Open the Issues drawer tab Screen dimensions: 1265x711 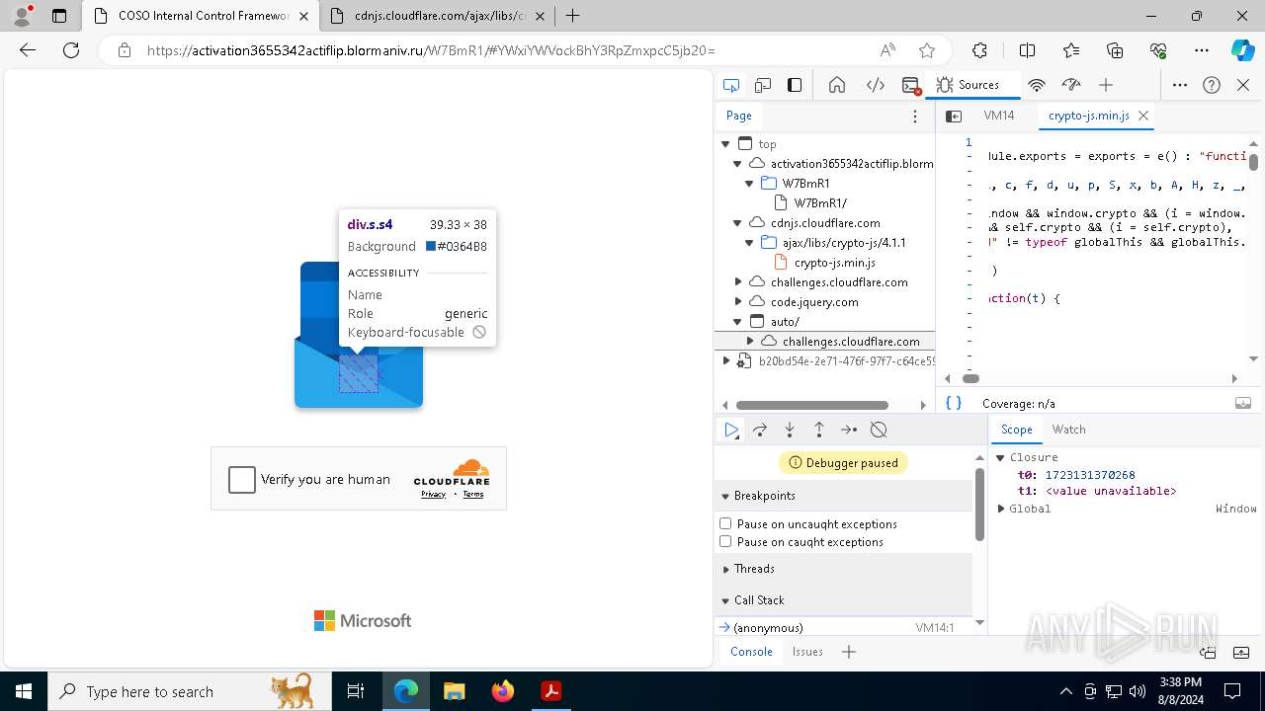(807, 652)
